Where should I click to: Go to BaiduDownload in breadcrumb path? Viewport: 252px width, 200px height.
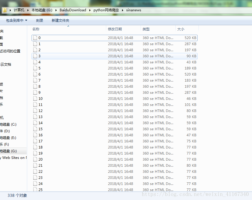73,10
